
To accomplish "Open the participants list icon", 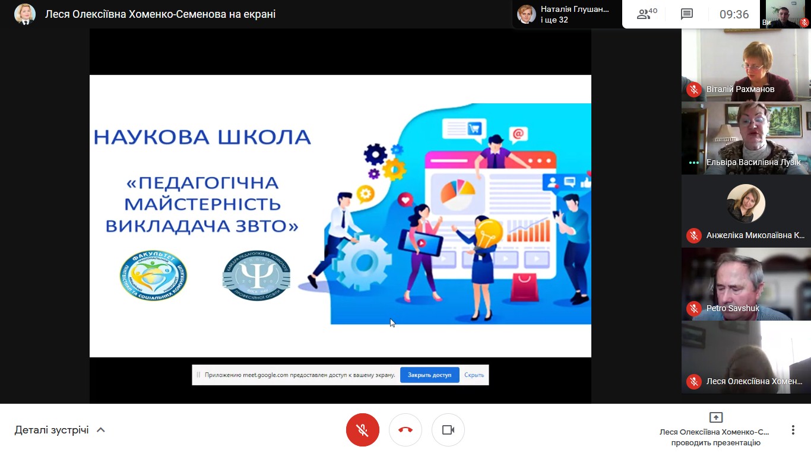I will click(647, 14).
